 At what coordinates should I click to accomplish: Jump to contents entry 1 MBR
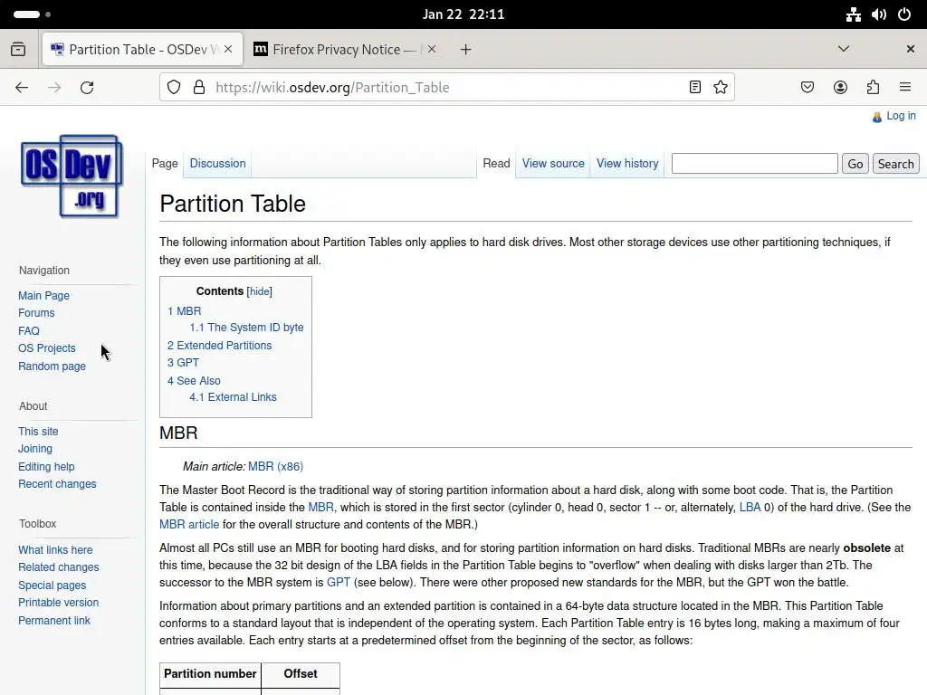[184, 311]
